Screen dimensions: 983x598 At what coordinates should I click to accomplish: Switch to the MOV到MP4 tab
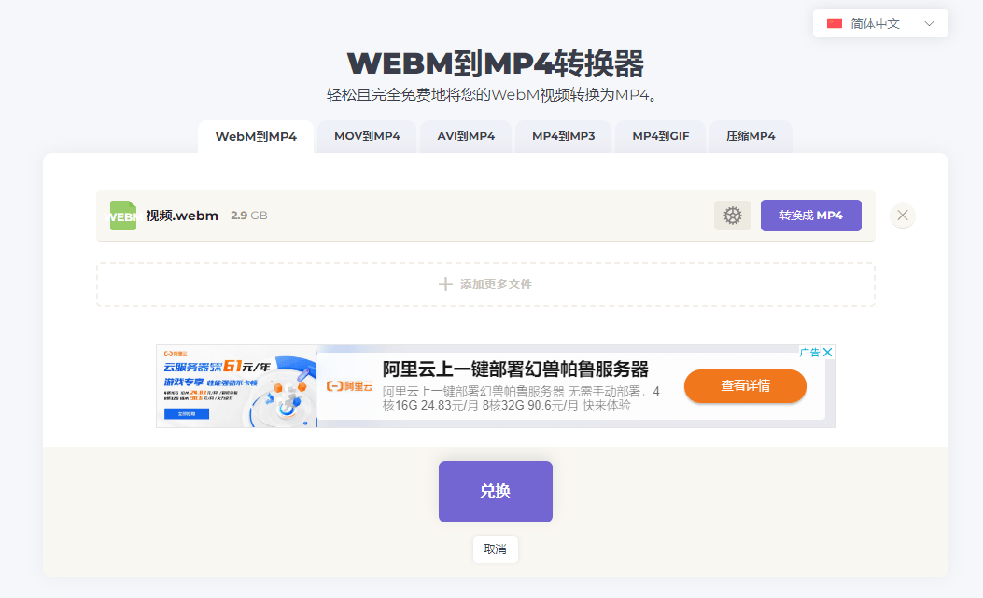[x=367, y=136]
